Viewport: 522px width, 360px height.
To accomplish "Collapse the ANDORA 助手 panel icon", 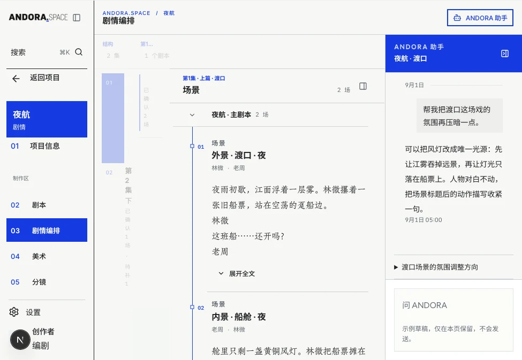I will pyautogui.click(x=505, y=53).
